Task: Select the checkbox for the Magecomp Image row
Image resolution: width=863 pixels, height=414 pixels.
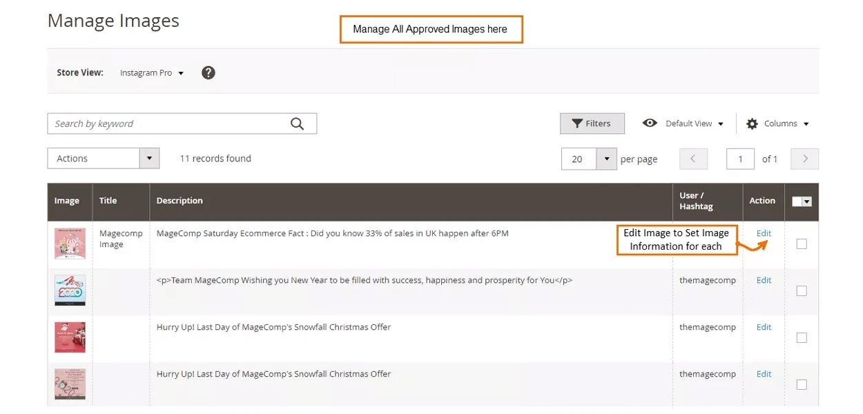Action: coord(802,244)
